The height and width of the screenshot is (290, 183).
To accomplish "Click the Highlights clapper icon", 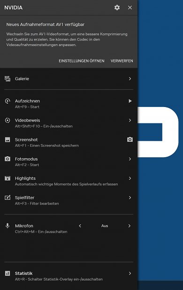I will [8, 178].
